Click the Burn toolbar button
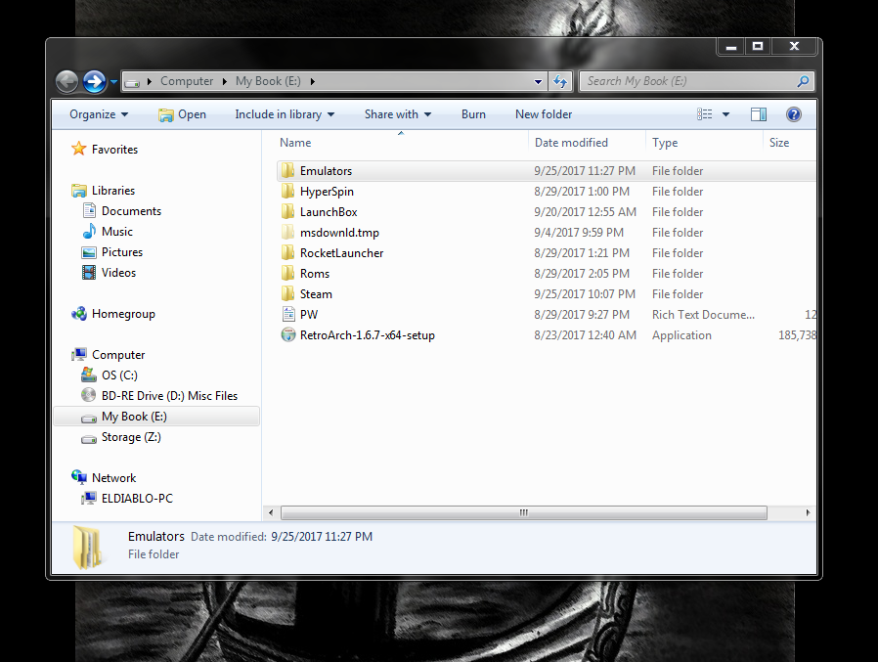Screen dimensions: 878x662 tap(473, 114)
